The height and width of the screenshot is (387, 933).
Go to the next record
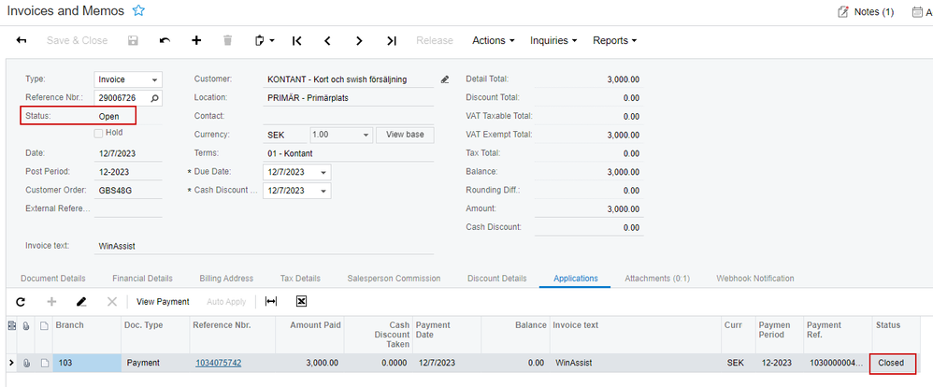point(359,40)
